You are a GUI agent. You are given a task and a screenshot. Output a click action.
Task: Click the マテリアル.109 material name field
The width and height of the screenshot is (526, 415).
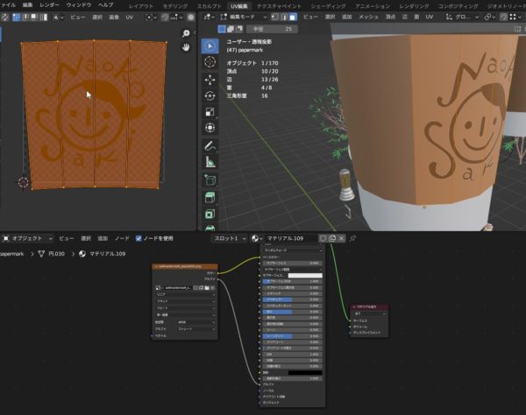(x=289, y=237)
